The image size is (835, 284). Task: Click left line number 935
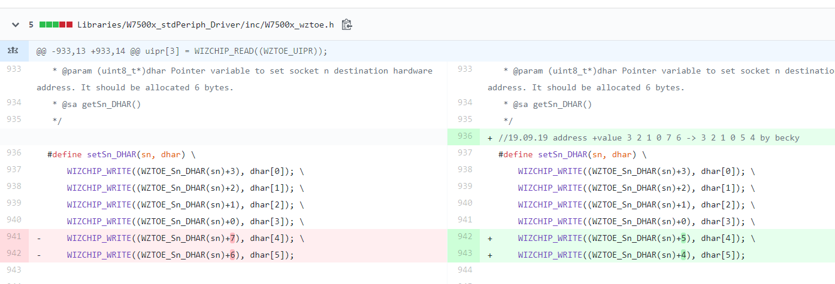13,120
